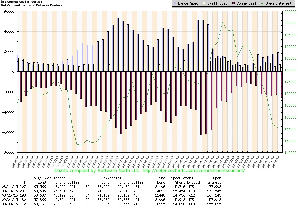Click Commercial long value 60,995

pos(103,204)
